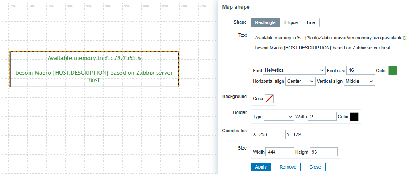The height and width of the screenshot is (174, 413).
Task: Click the X coordinate field
Action: pos(271,134)
